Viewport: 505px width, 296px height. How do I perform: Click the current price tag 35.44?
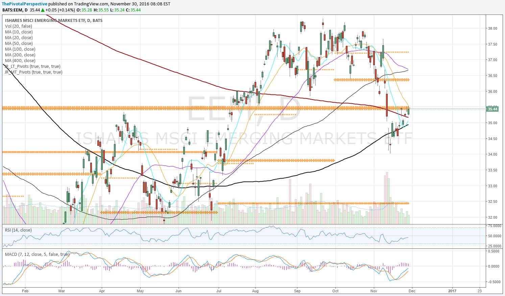pos(492,109)
